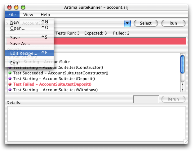Image resolution: width=195 pixels, height=151 pixels.
Task: Click the 'Failed: 2' label
Action: [121, 33]
